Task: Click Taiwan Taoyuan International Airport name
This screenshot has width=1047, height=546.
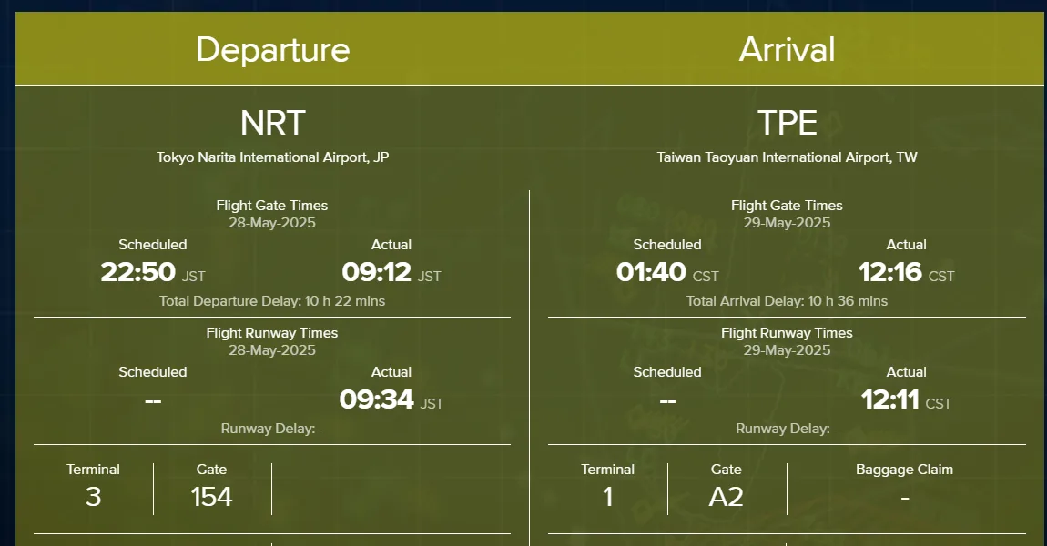Action: 787,157
